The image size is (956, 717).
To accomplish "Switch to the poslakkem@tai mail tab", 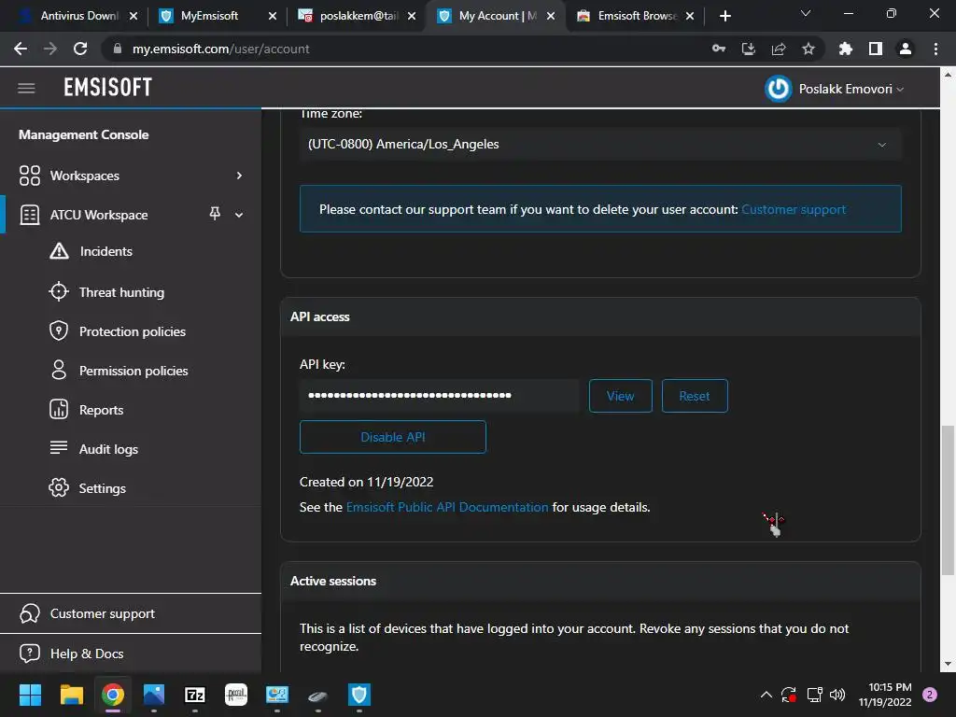I will (x=358, y=16).
